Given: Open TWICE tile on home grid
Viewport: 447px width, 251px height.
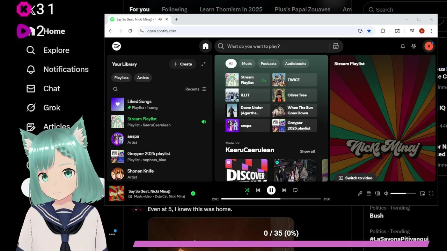Looking at the screenshot, I should click(294, 80).
